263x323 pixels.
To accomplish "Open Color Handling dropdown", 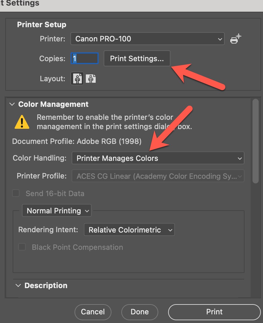I will 158,158.
